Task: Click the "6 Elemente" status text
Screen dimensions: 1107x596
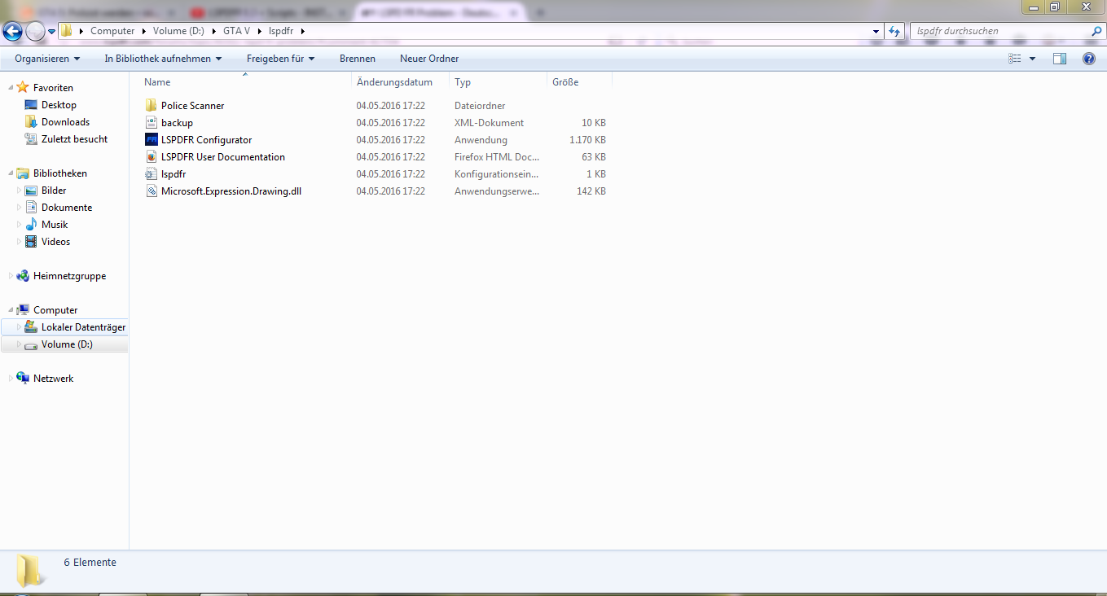Action: coord(90,563)
